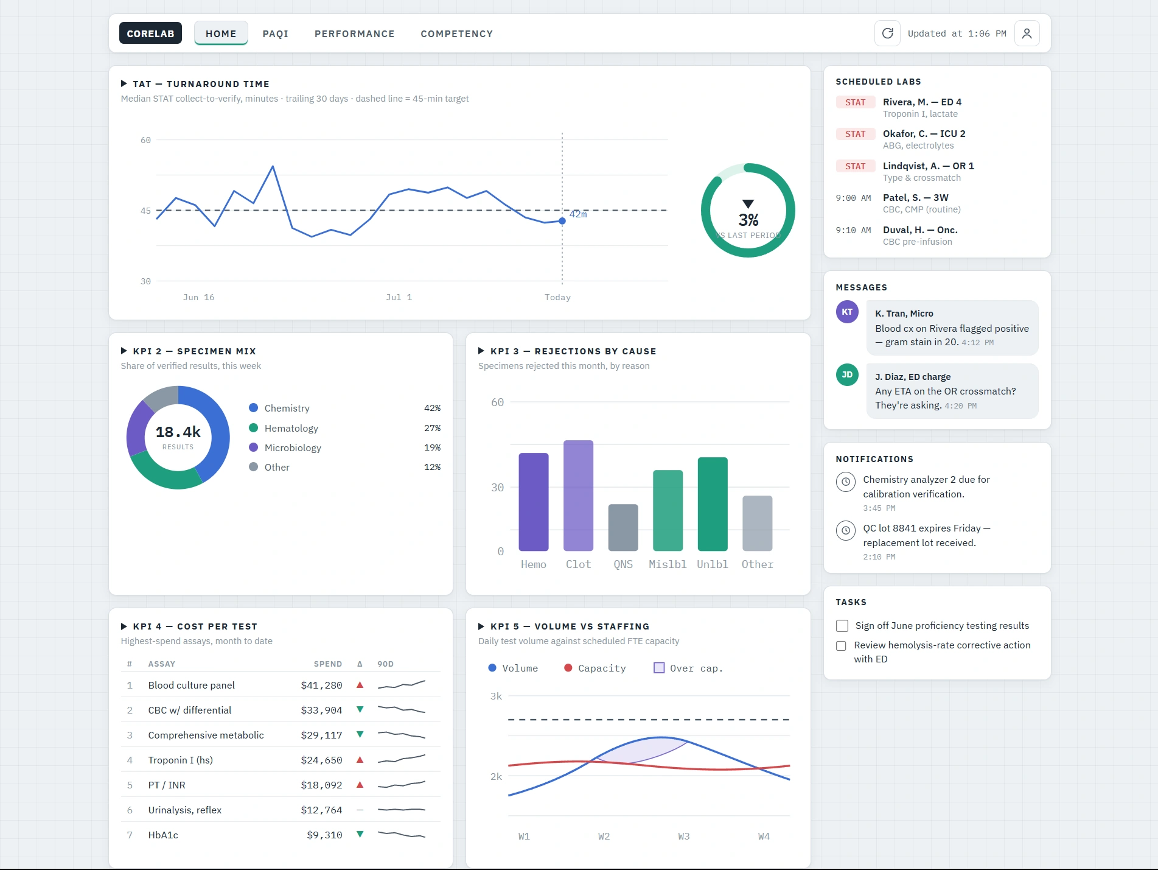Viewport: 1158px width, 870px height.
Task: Click the CORELAB logo button
Action: 150,33
